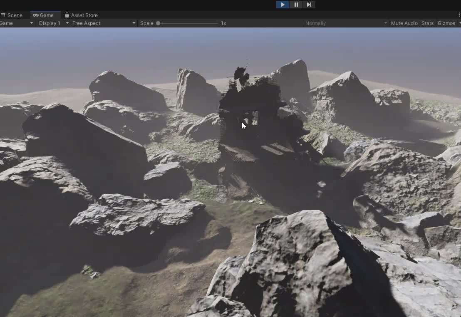Open the Game view type dropdown
The image size is (461, 317).
click(x=17, y=23)
